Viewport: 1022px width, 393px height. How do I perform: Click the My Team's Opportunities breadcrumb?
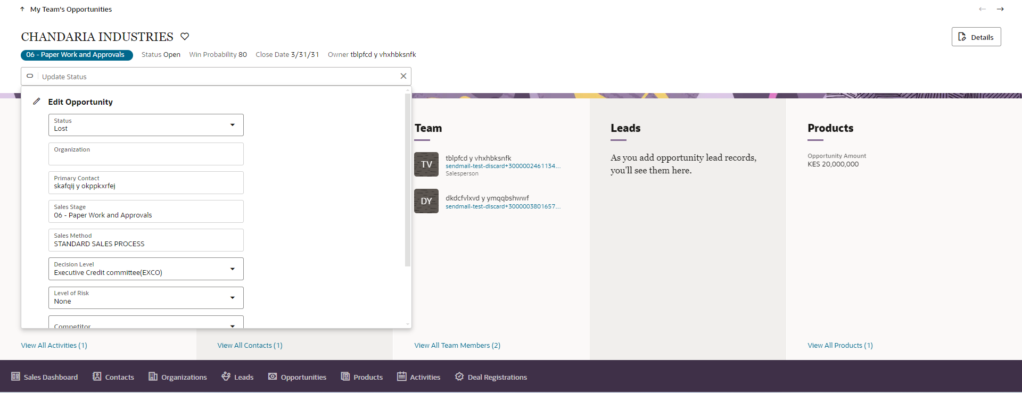71,9
